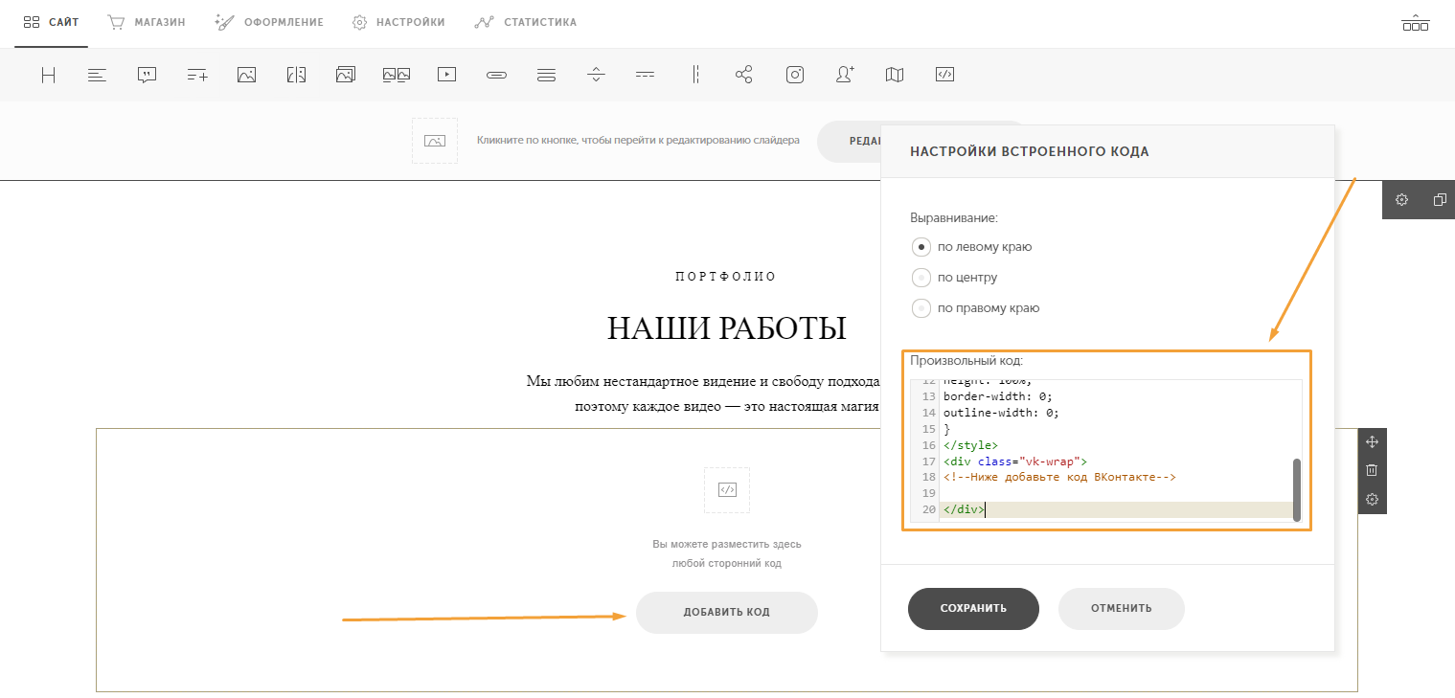Insert a map block
This screenshot has height=698, width=1455.
click(x=895, y=75)
